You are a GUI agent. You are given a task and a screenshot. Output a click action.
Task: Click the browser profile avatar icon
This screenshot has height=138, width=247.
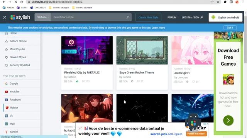coord(237,2)
